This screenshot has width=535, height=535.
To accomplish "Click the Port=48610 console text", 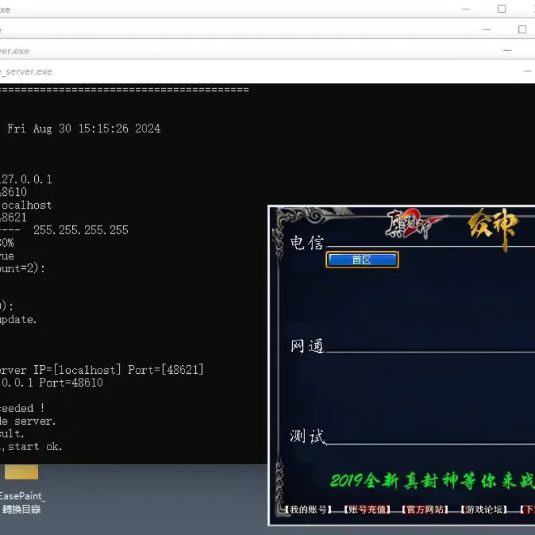I will click(x=71, y=383).
